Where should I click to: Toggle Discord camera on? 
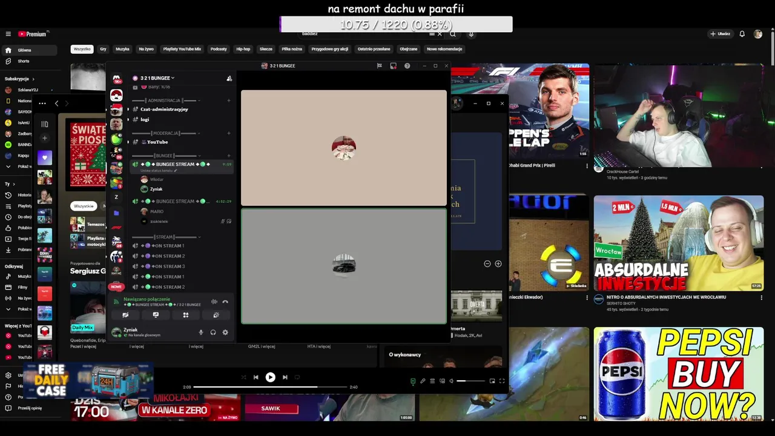(125, 315)
